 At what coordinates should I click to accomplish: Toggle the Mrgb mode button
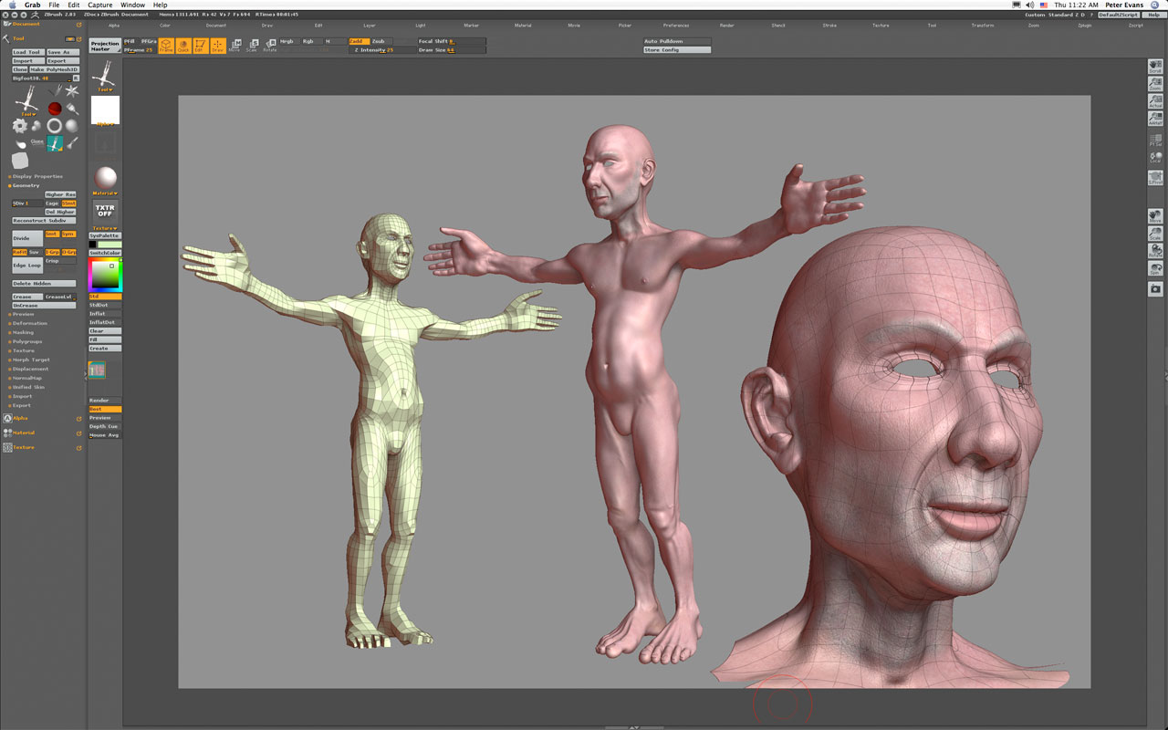point(289,41)
